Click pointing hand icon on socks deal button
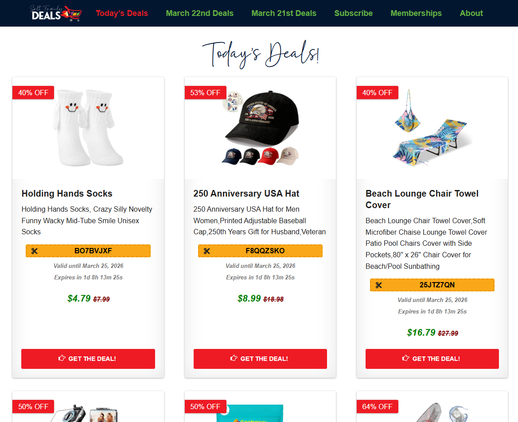Image resolution: width=518 pixels, height=422 pixels. 62,358
